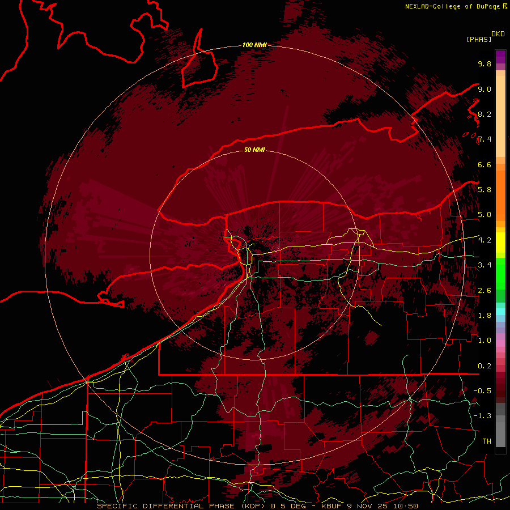Click the 3.4 scale label
Image resolution: width=510 pixels, height=510 pixels.
point(484,265)
